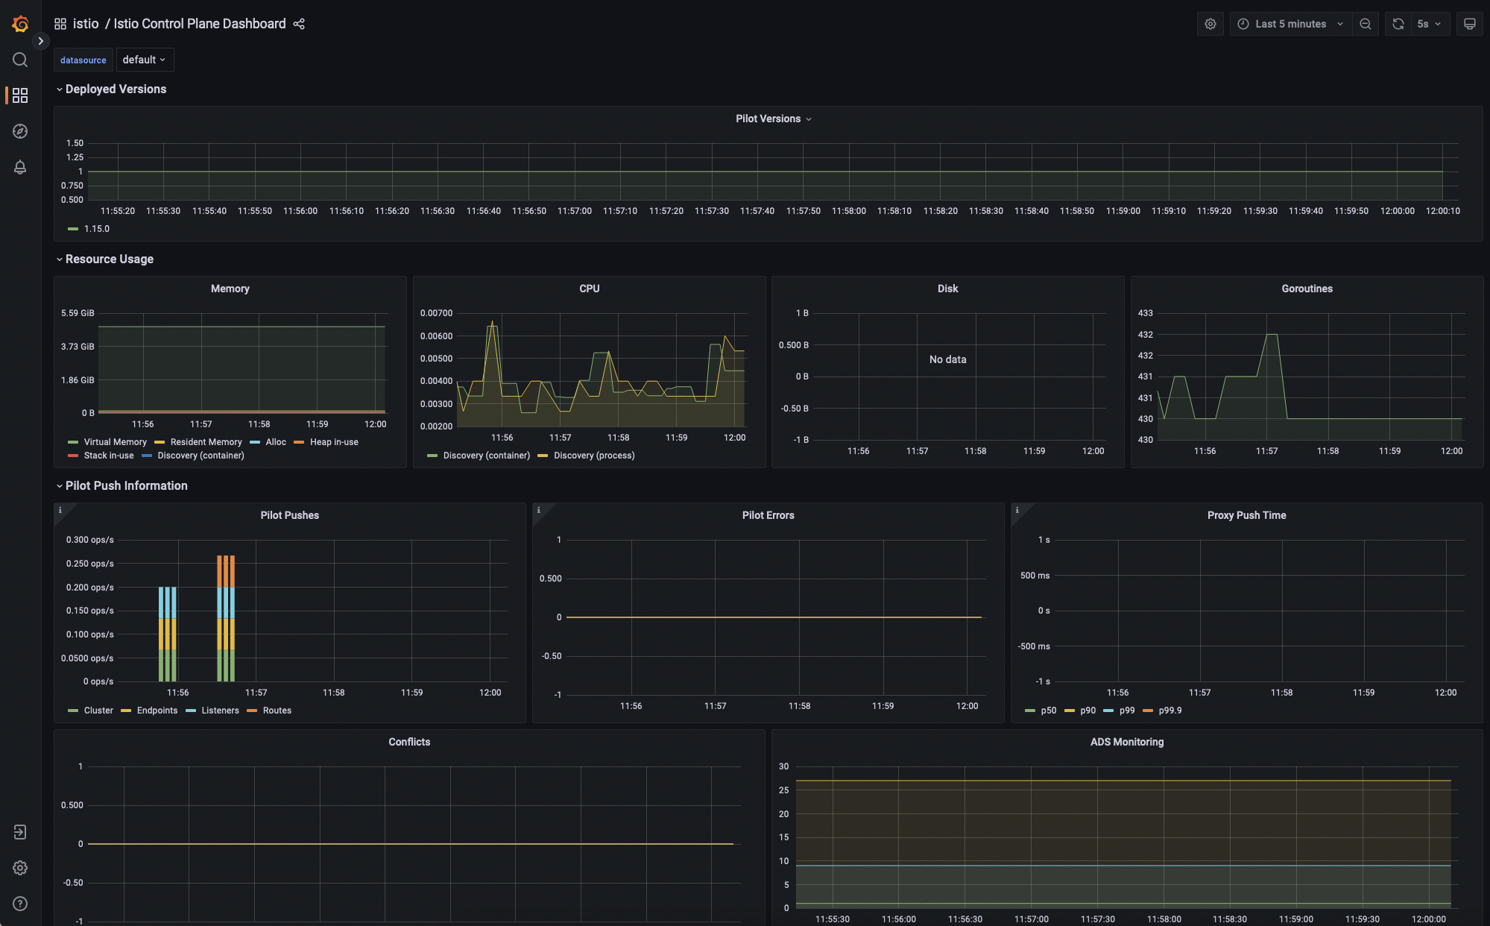Image resolution: width=1490 pixels, height=926 pixels.
Task: Open Proxy Push Time panel title
Action: [x=1246, y=515]
